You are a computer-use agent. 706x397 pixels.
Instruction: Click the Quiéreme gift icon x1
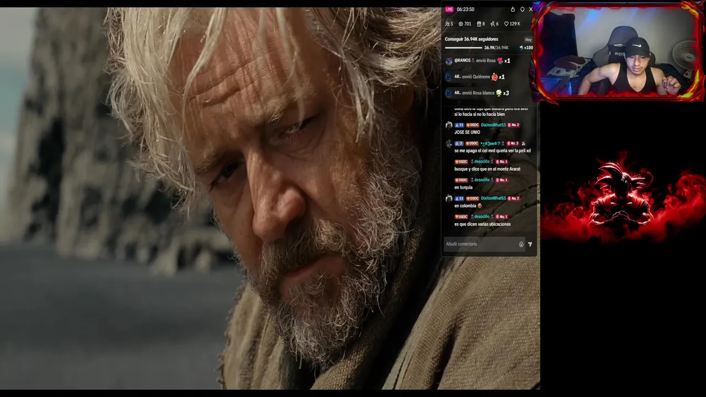(495, 77)
